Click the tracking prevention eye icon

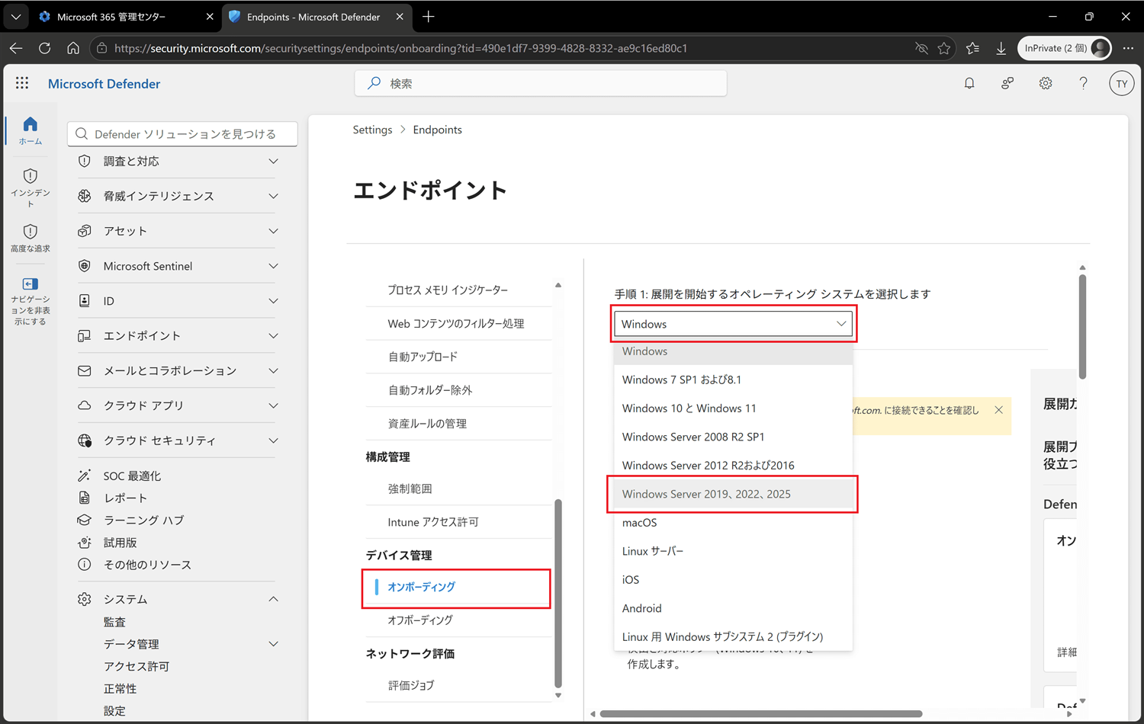point(921,48)
